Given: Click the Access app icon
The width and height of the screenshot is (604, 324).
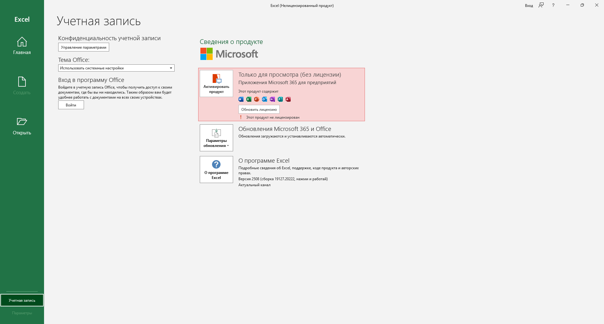Looking at the screenshot, I should [288, 99].
